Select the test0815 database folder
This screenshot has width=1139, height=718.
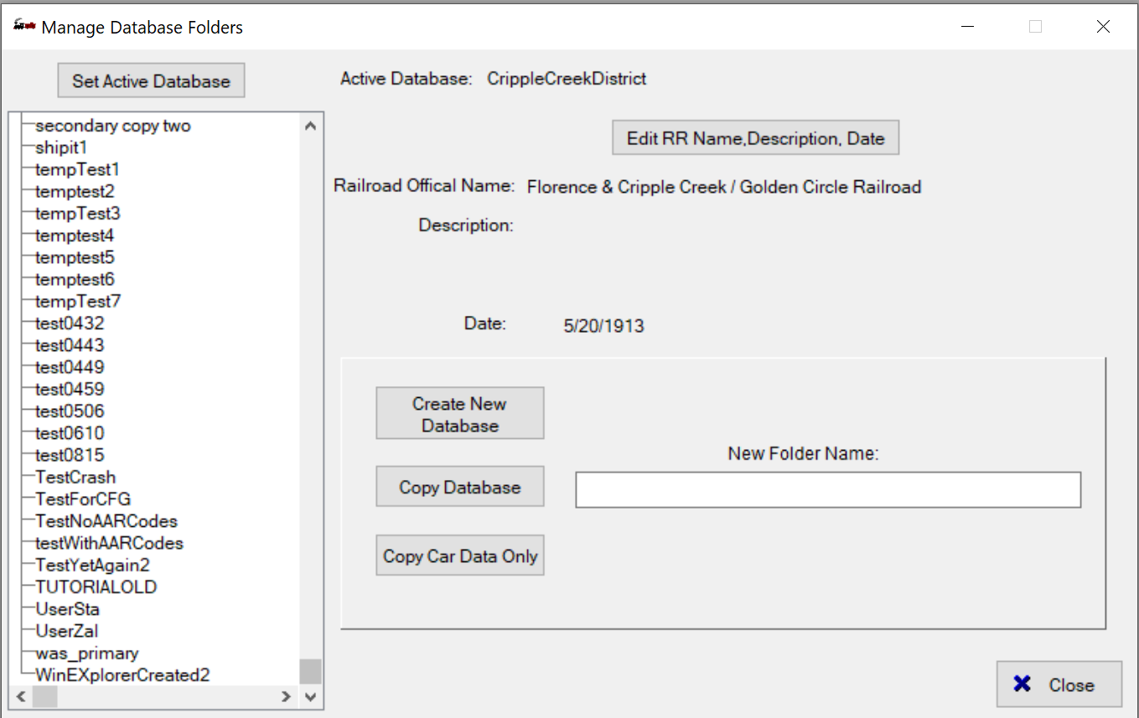tap(70, 455)
